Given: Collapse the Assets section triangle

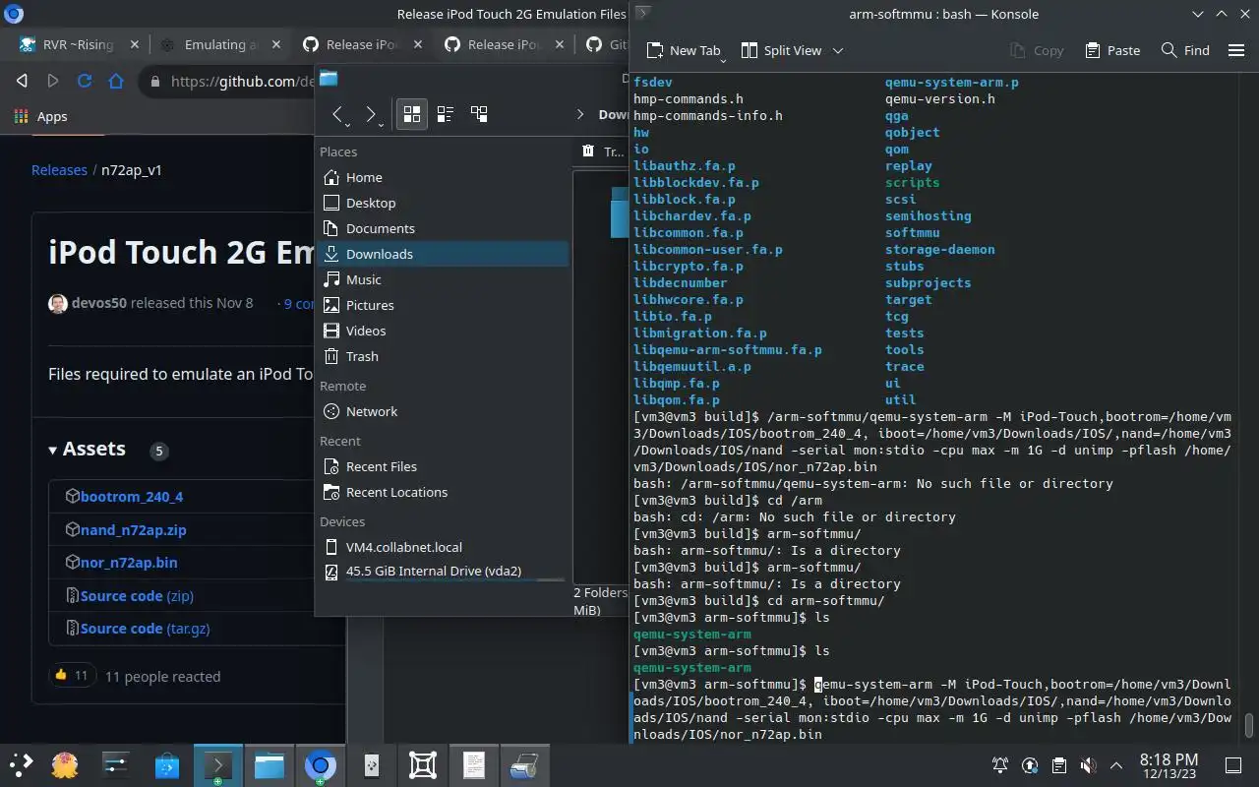Looking at the screenshot, I should pos(53,450).
